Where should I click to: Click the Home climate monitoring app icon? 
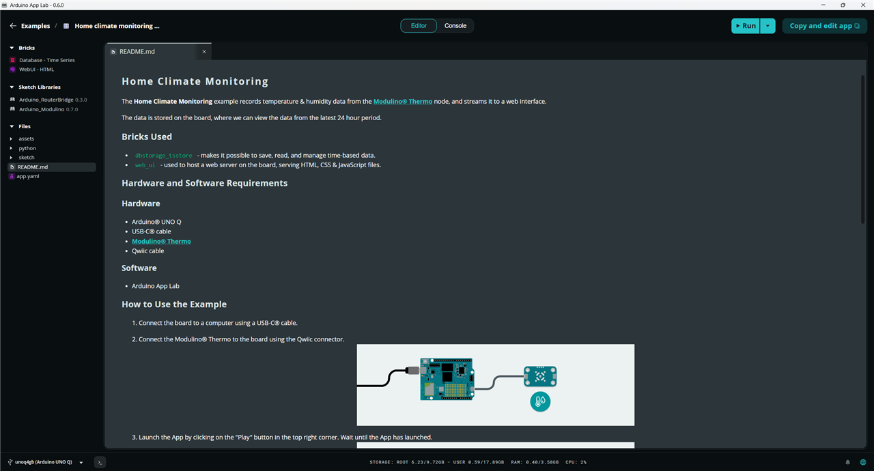click(66, 26)
